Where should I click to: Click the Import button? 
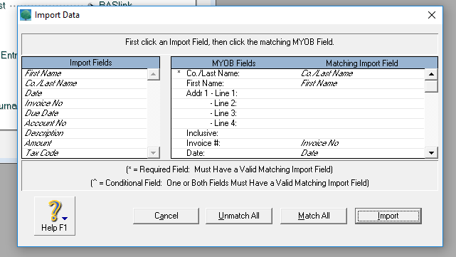[x=388, y=216]
